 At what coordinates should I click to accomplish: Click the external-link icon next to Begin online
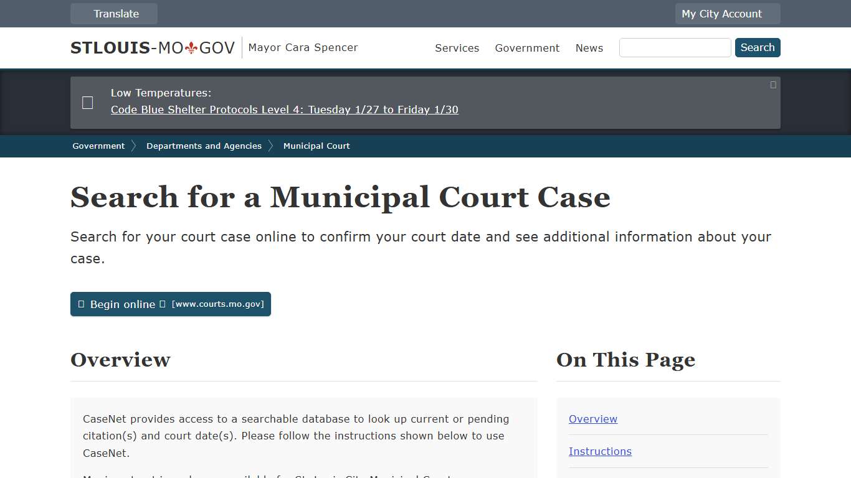(163, 304)
